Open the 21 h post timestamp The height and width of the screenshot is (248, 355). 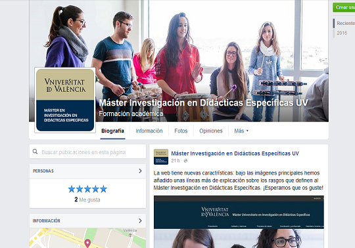click(x=176, y=161)
